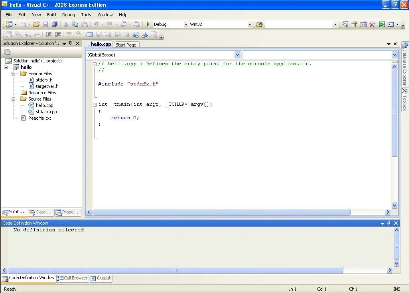Click the editor vertical scroll down arrow
410x293 pixels.
[394, 206]
